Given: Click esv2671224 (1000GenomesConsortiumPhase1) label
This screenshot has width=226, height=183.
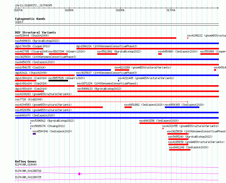Looking at the screenshot, I should pos(107,83).
